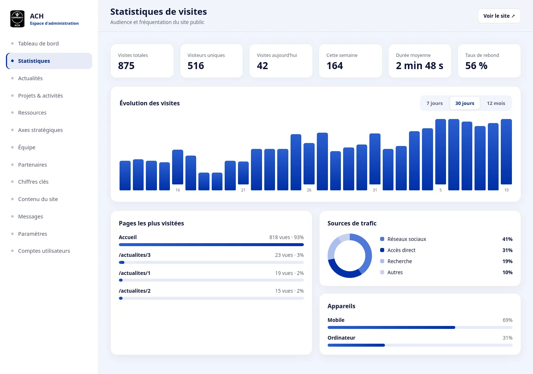The height and width of the screenshot is (374, 533).
Task: Click the Appareils heading
Action: click(x=341, y=306)
